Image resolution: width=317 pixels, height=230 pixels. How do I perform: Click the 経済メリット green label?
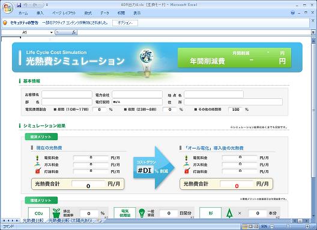pos(41,137)
